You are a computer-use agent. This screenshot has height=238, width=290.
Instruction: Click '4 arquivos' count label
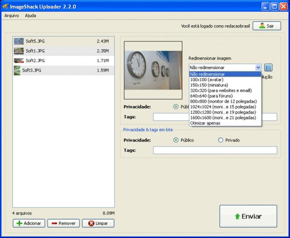22,213
